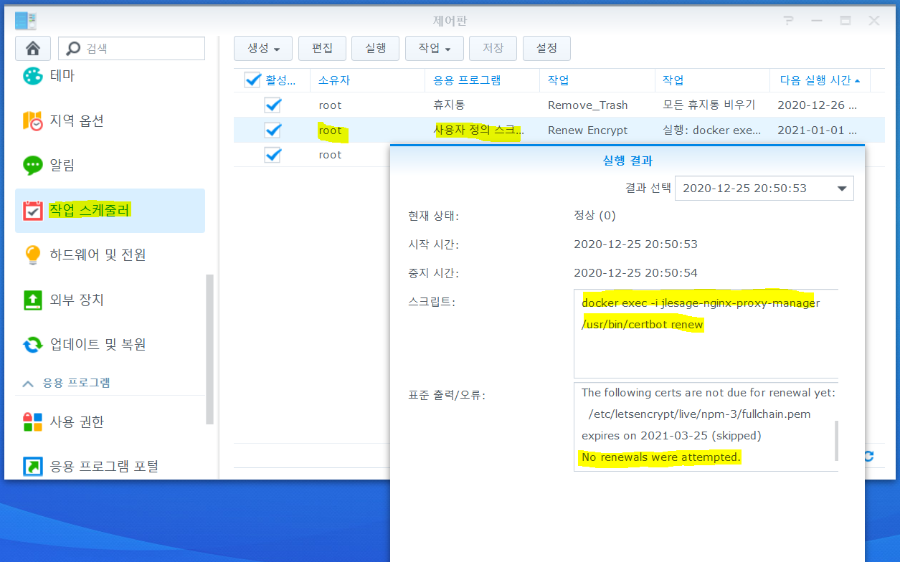Open Regional Options (지역 옵션) icon
Image resolution: width=900 pixels, height=562 pixels.
[33, 120]
